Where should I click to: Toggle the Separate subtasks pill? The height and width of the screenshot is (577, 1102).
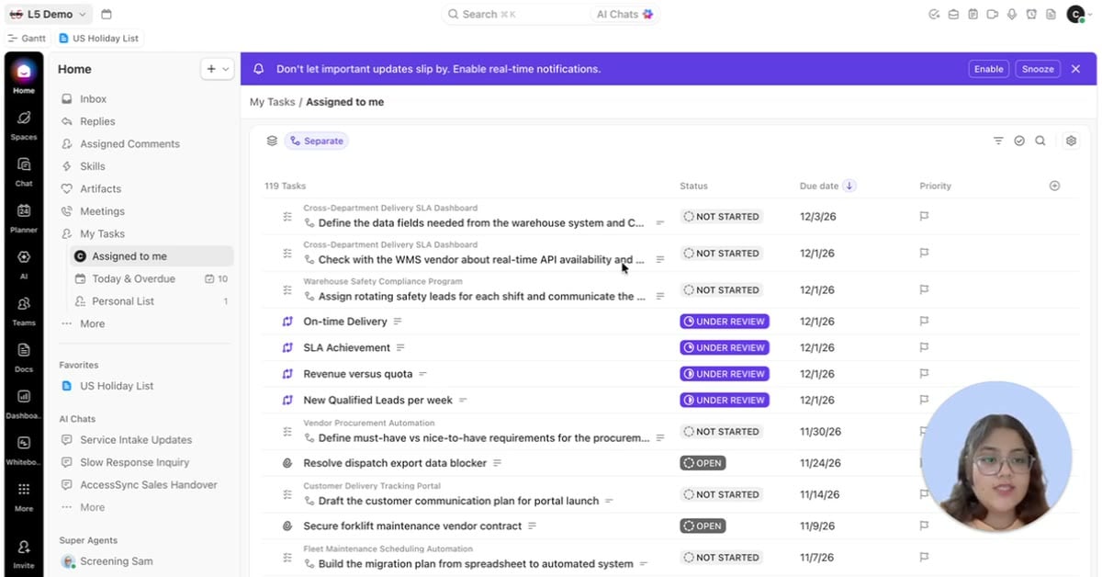click(316, 141)
